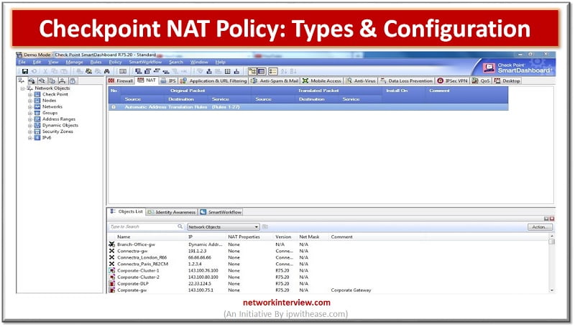This screenshot has width=575, height=327.
Task: Open the SmartWorkflow menu
Action: tap(145, 62)
